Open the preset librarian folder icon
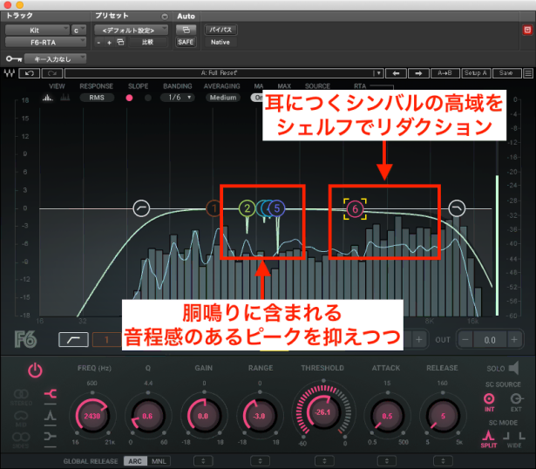Image resolution: width=536 pixels, height=469 pixels. click(120, 42)
